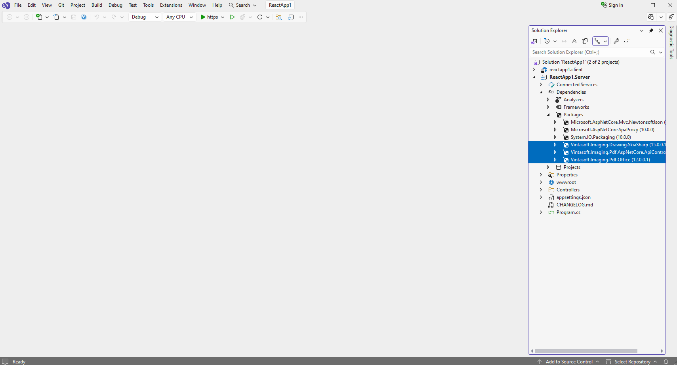Click Start Without Debugging play icon
The height and width of the screenshot is (365, 677).
[x=232, y=17]
